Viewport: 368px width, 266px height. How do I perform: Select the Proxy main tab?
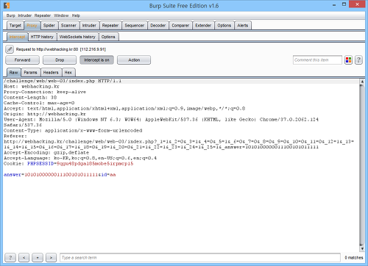(x=32, y=26)
